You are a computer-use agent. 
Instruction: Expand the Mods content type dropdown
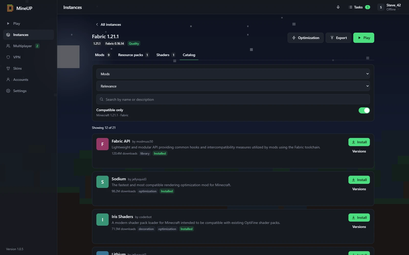click(x=233, y=74)
